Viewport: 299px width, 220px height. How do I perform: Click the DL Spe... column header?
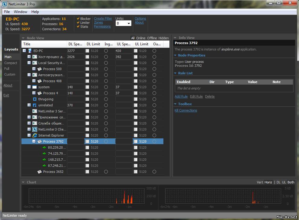click(x=75, y=44)
